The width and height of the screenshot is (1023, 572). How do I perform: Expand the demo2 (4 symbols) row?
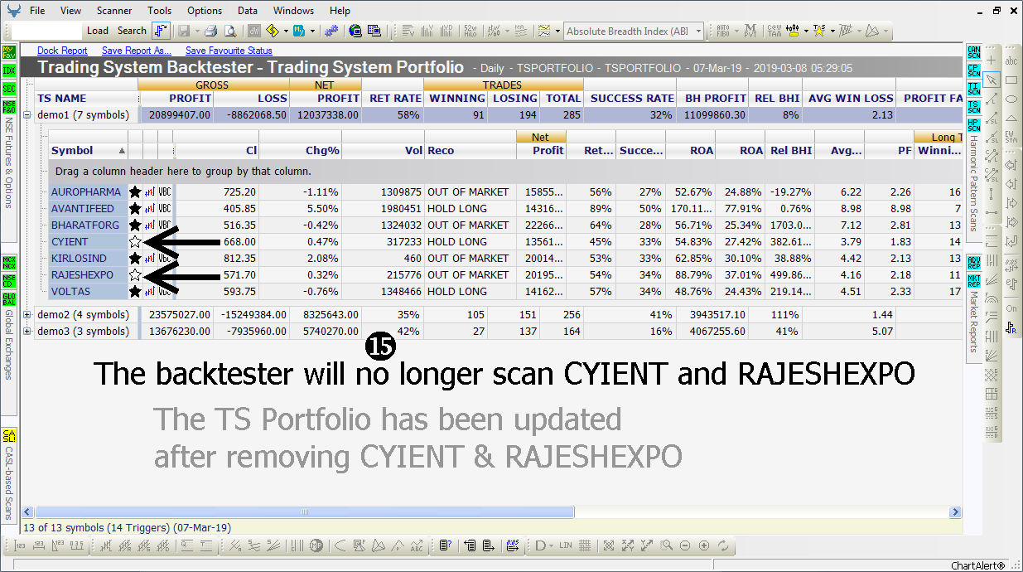(x=27, y=314)
